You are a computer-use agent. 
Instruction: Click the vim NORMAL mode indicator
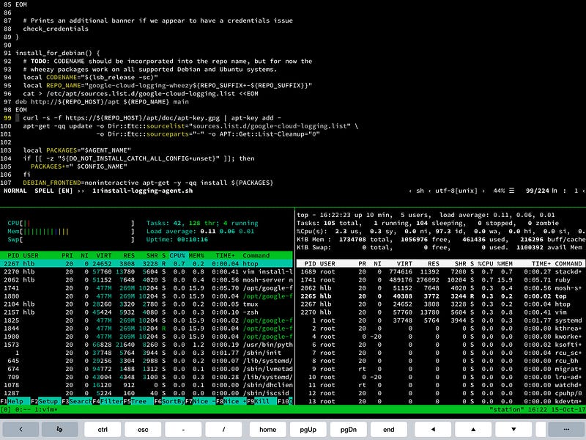click(15, 191)
